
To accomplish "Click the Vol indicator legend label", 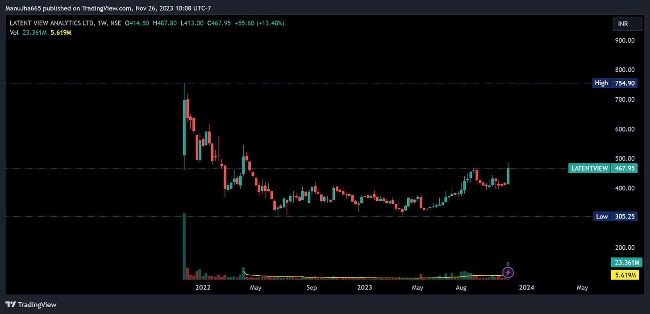I will (x=14, y=32).
